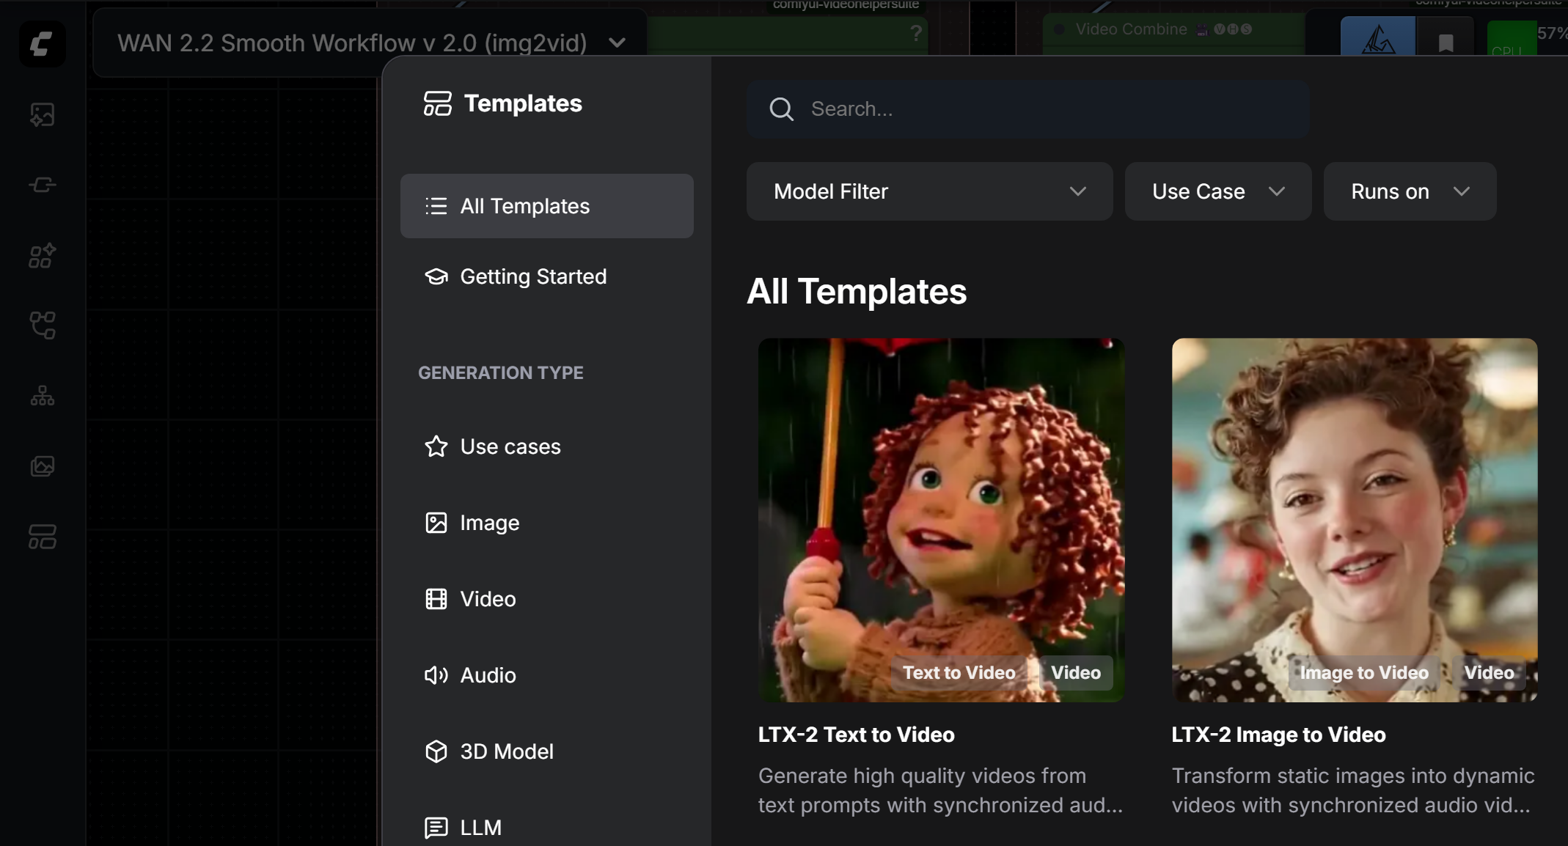Open the media assets gallery icon in sidebar
Viewport: 1568px width, 846px height.
click(x=43, y=466)
